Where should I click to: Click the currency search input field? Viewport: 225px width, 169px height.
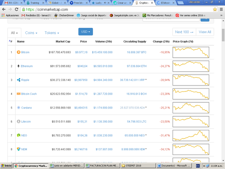(x=171, y=19)
